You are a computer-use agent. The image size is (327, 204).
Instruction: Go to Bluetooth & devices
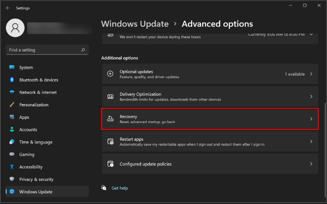click(47, 80)
